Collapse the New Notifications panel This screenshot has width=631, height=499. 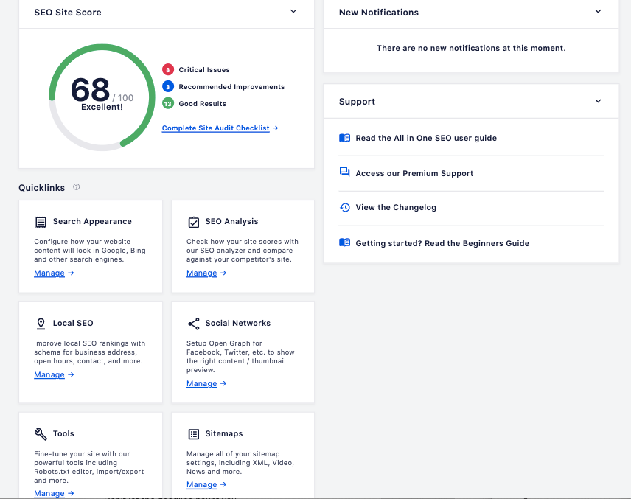coord(598,11)
